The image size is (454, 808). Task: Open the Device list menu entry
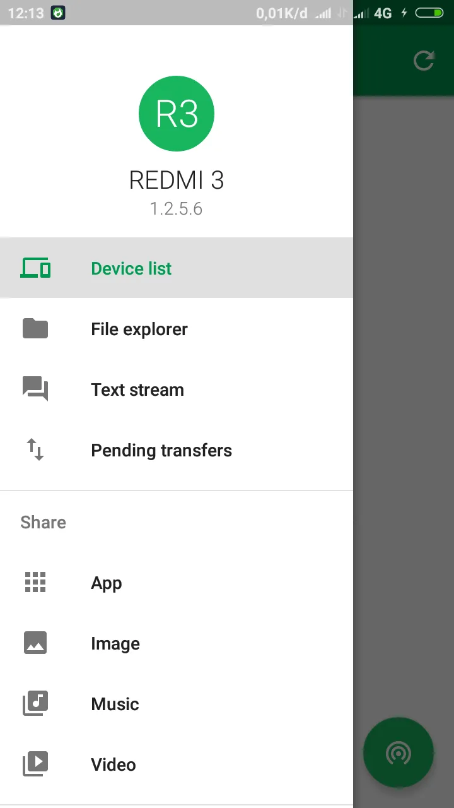[177, 268]
